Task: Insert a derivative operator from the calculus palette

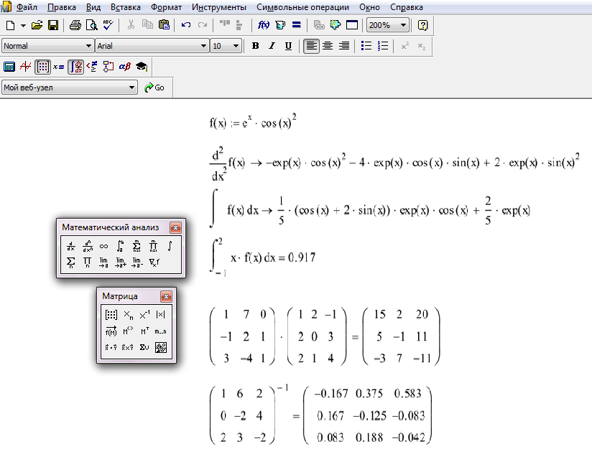Action: (71, 247)
